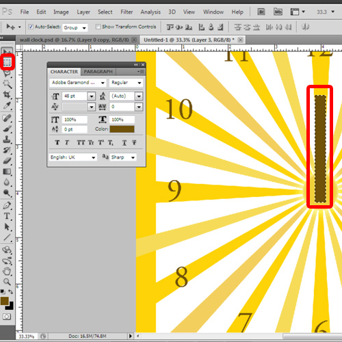Image resolution: width=342 pixels, height=342 pixels.
Task: Toggle the Auto-Select checkbox
Action: click(x=31, y=27)
